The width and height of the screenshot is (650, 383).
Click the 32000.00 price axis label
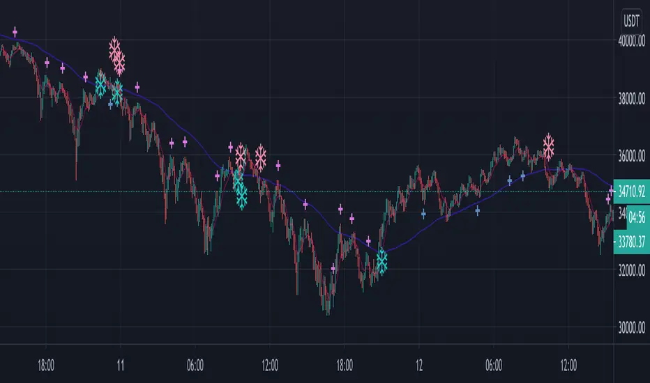[x=631, y=270]
